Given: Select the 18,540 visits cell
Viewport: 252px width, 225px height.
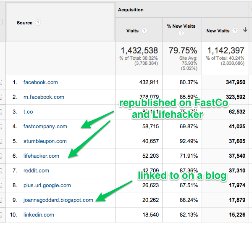Looking at the screenshot, I should tap(151, 215).
